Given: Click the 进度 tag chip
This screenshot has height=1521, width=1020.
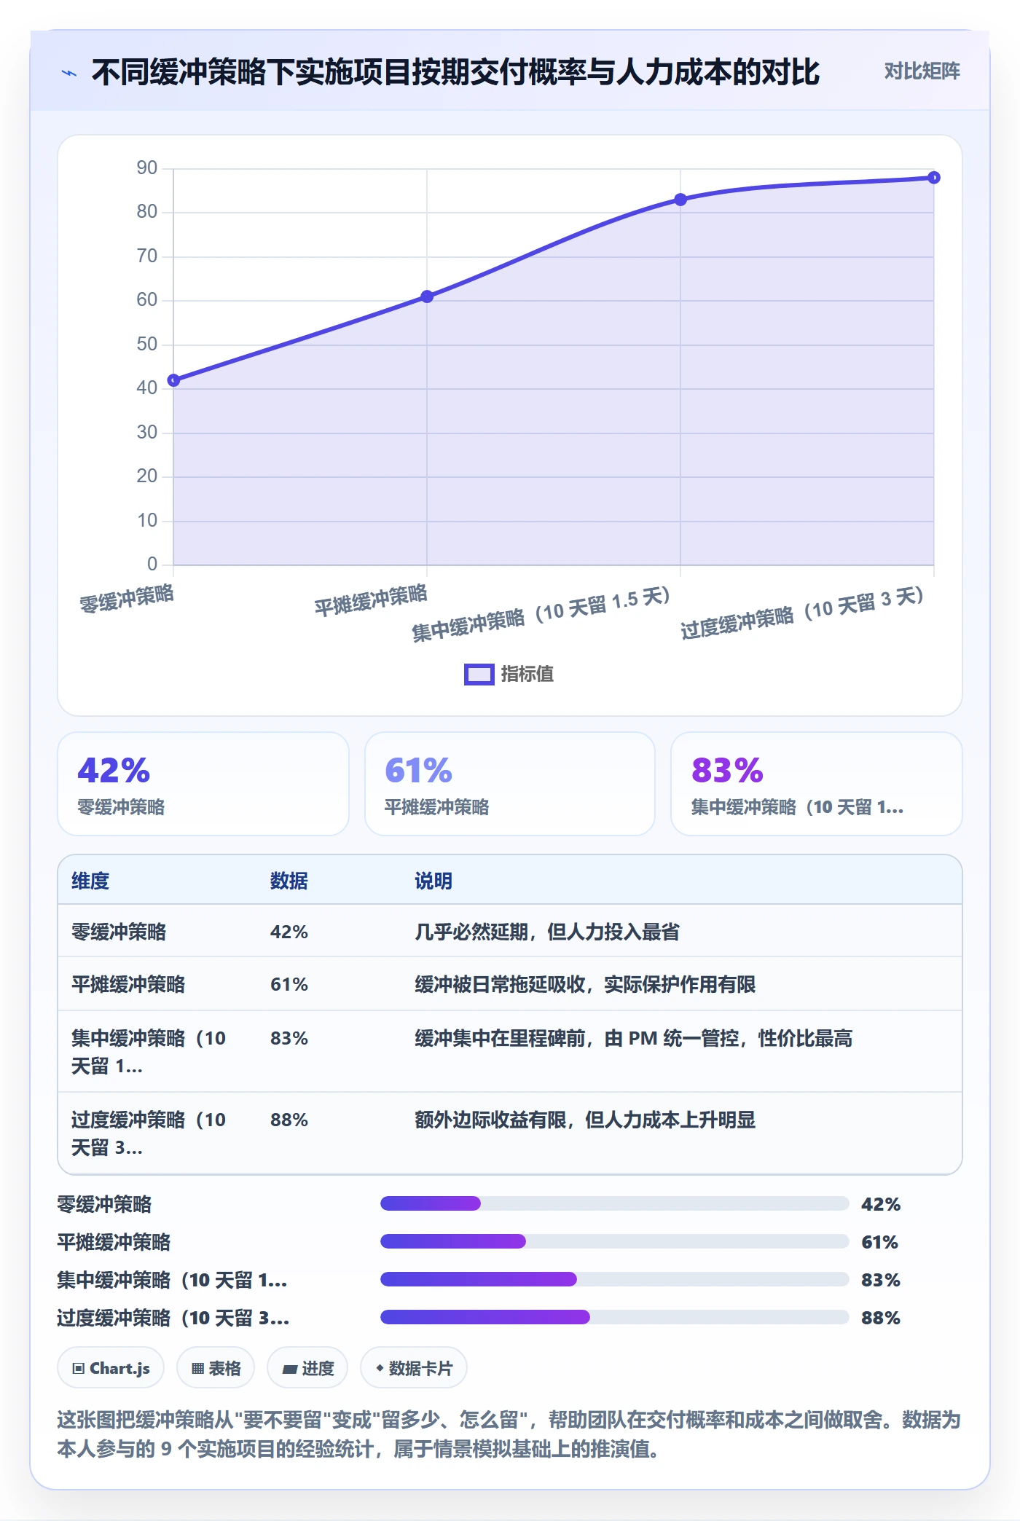Looking at the screenshot, I should [x=307, y=1368].
